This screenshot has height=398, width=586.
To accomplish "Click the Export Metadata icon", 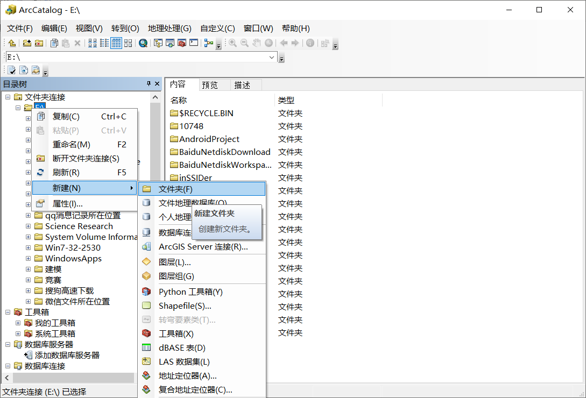I will 24,70.
